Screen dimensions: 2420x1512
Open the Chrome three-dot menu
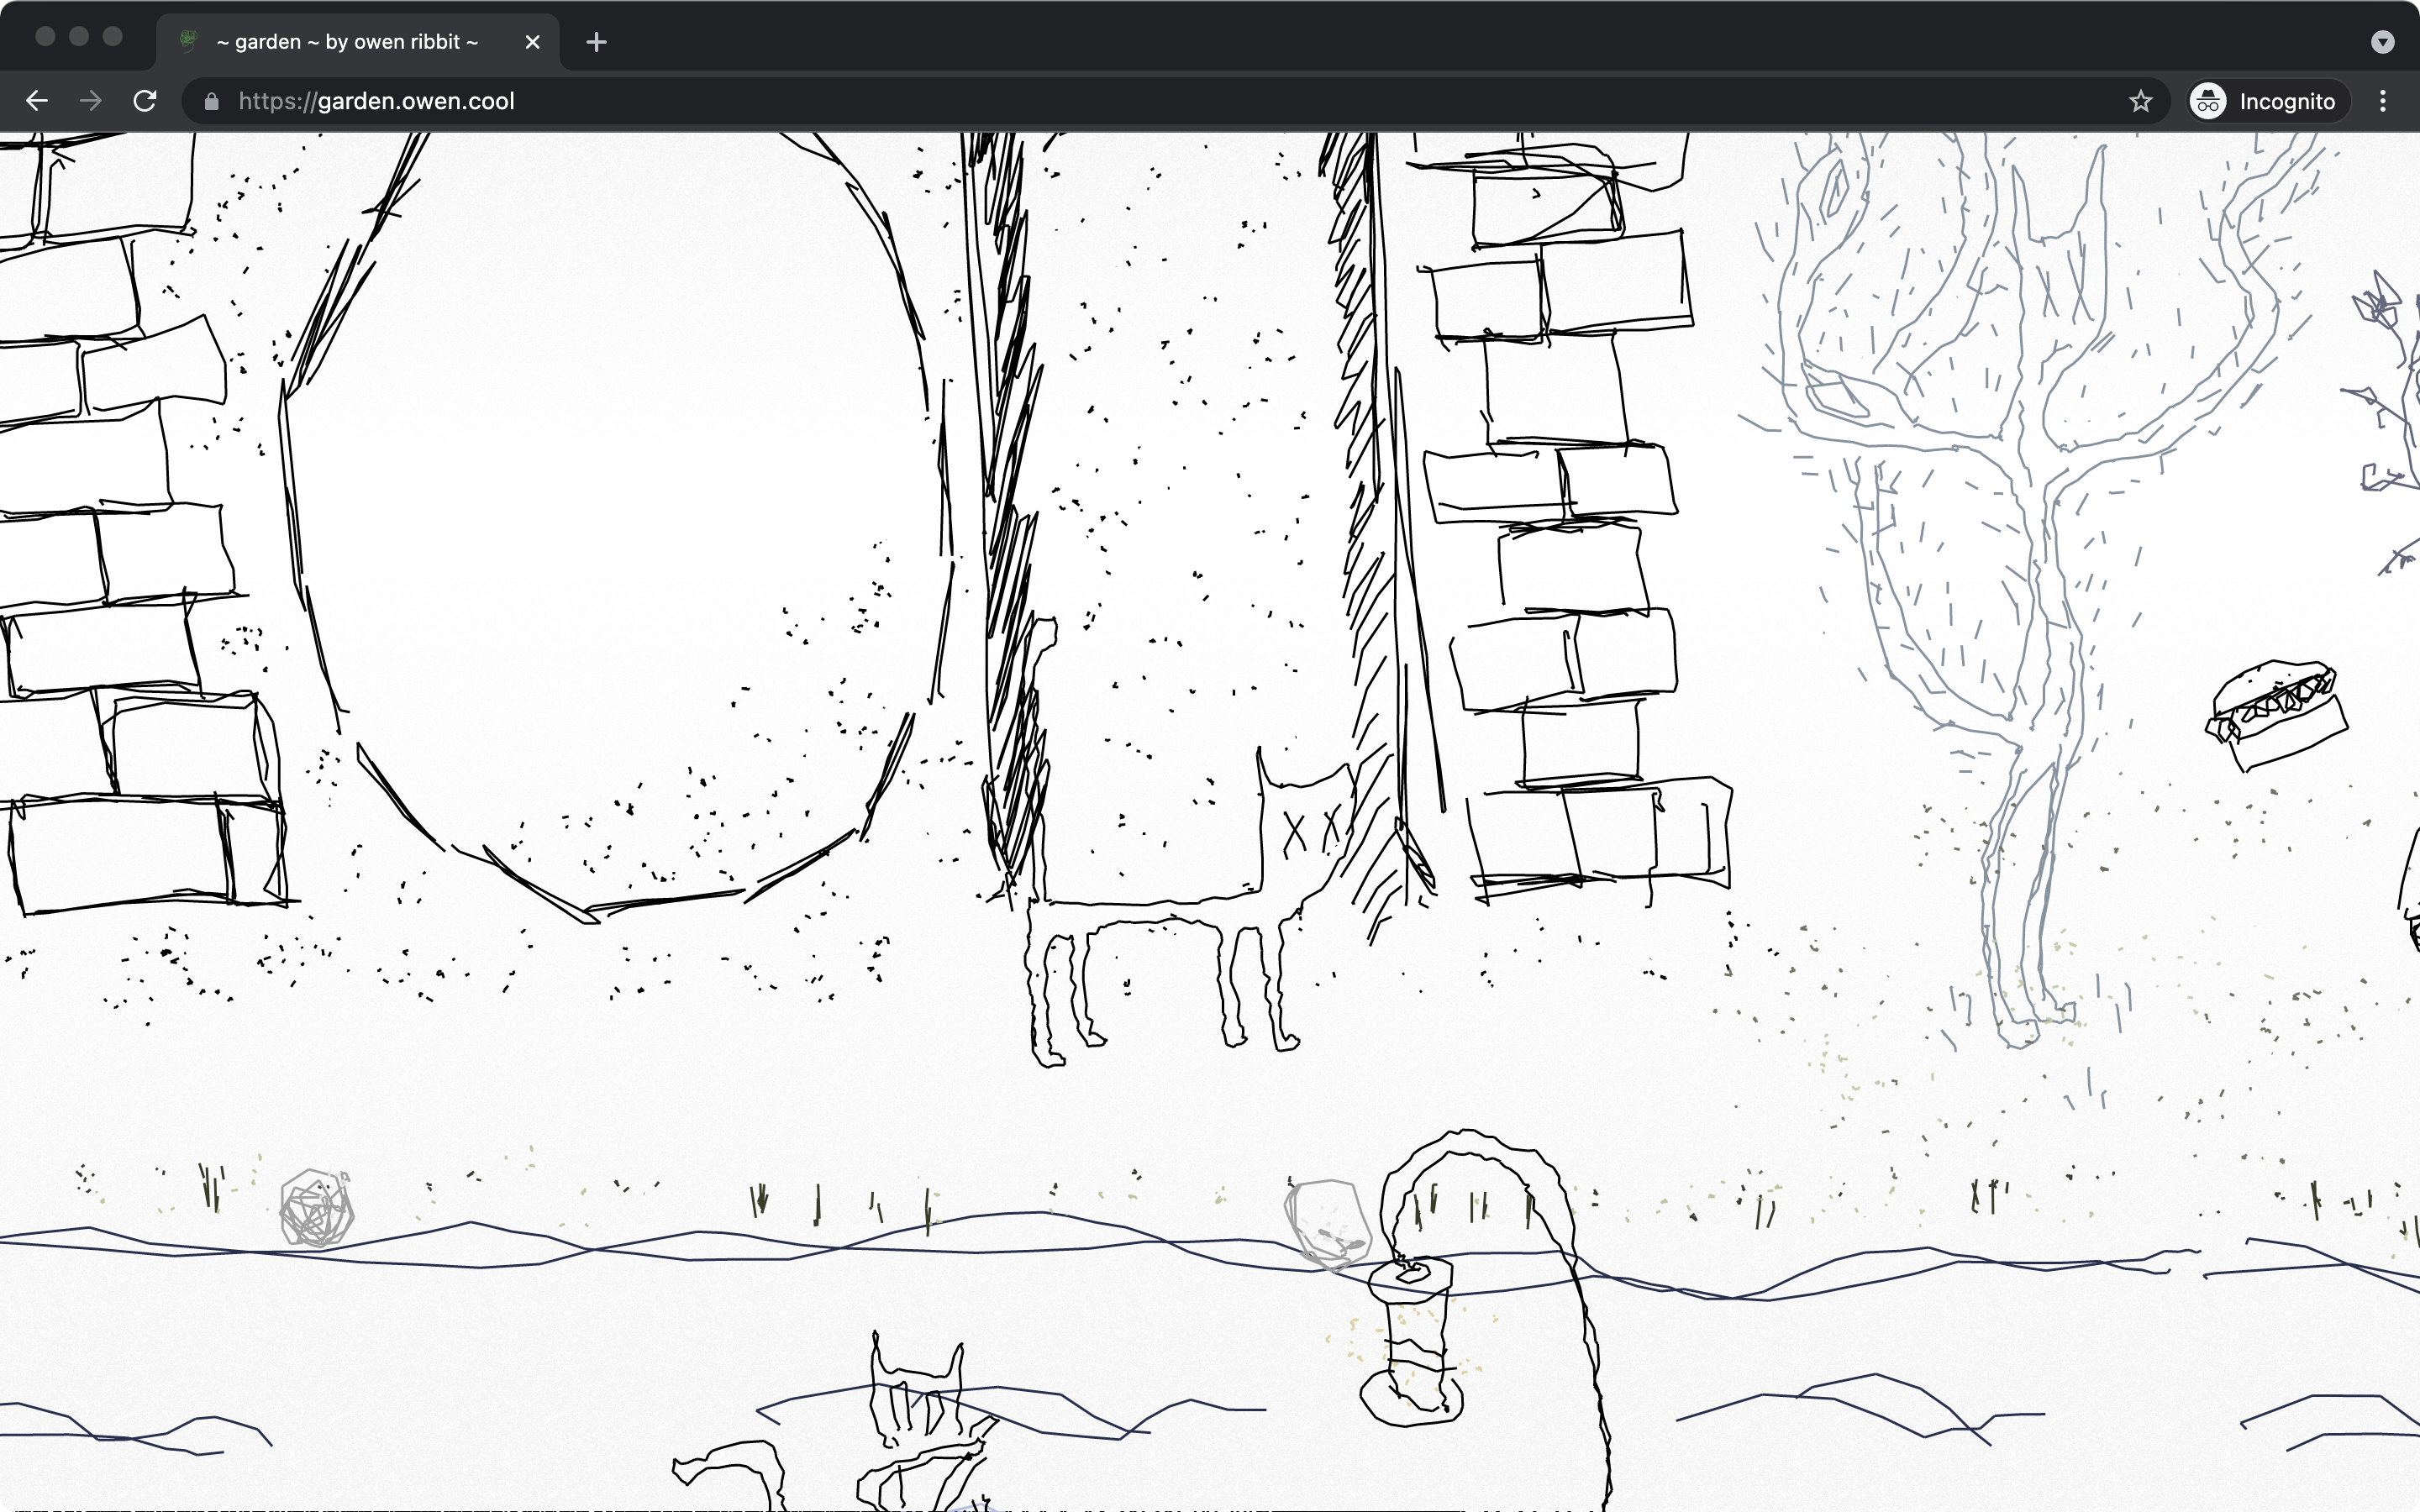[x=2383, y=101]
